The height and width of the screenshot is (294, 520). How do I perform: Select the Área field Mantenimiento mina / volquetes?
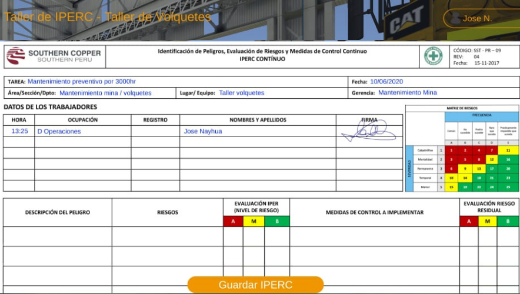click(x=105, y=93)
